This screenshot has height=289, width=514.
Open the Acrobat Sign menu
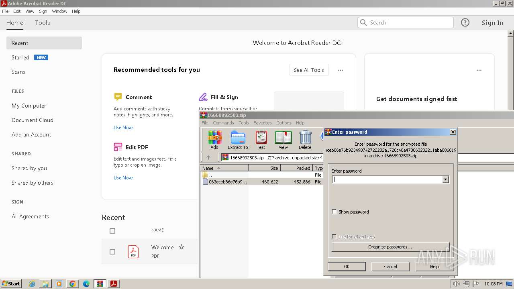43,11
